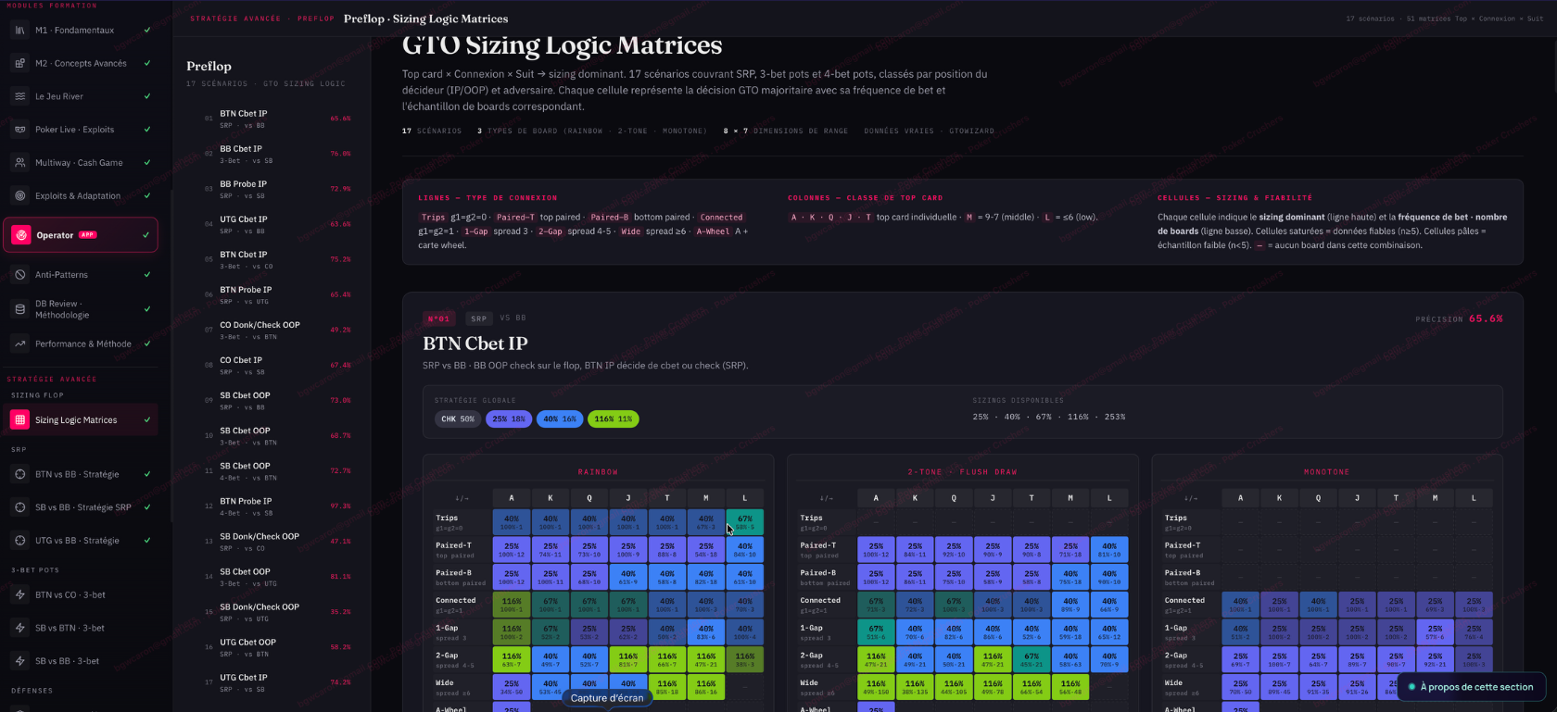This screenshot has height=712, width=1557.
Task: Click the RAINBOW matrix title
Action: pyautogui.click(x=598, y=472)
